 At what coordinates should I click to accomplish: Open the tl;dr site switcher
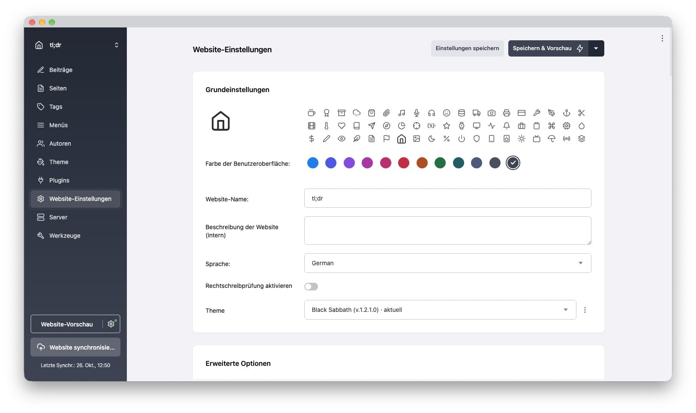point(76,45)
